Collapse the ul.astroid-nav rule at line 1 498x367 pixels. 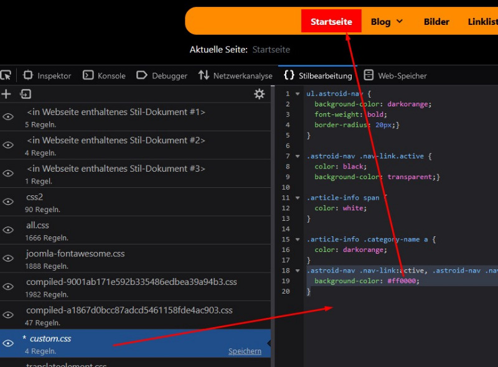point(298,94)
